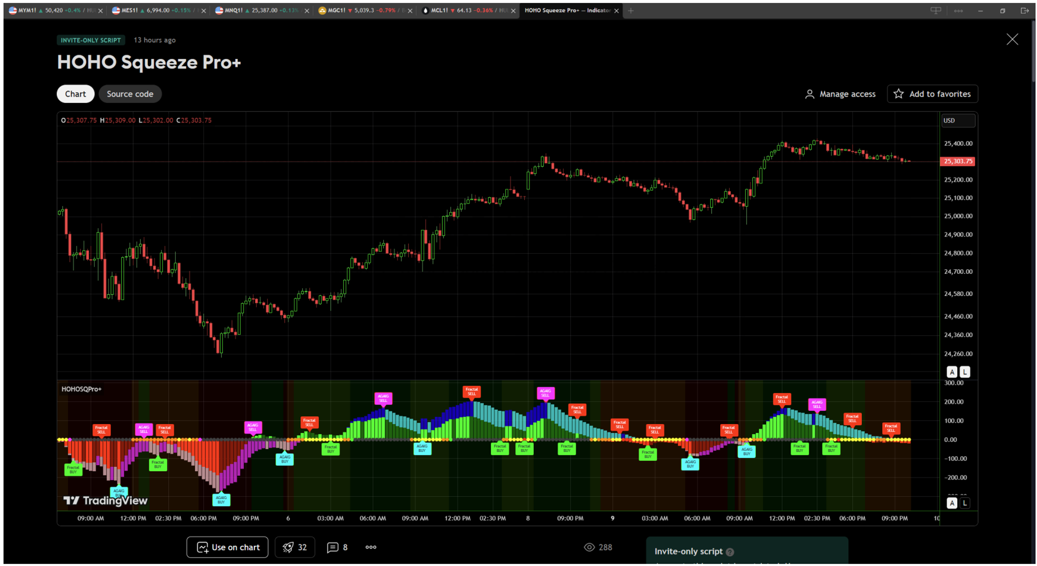This screenshot has width=1037, height=566.
Task: Click the 25,000.00 price axis label
Action: click(x=958, y=216)
